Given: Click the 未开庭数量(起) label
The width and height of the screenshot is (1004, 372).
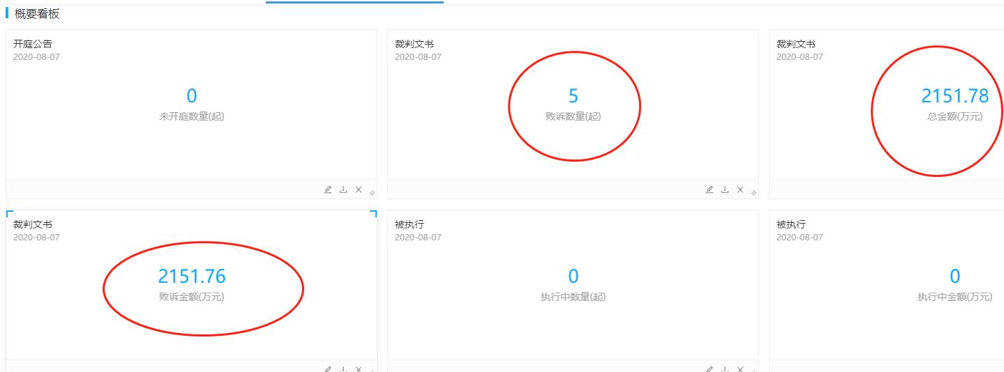Looking at the screenshot, I should [192, 116].
